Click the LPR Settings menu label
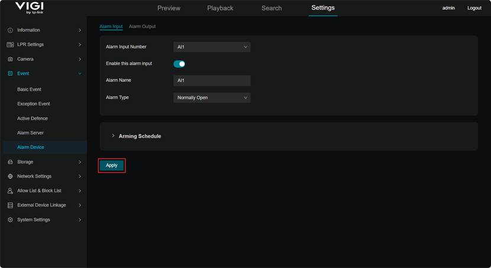Screen dimensions: 491x268 coord(30,44)
